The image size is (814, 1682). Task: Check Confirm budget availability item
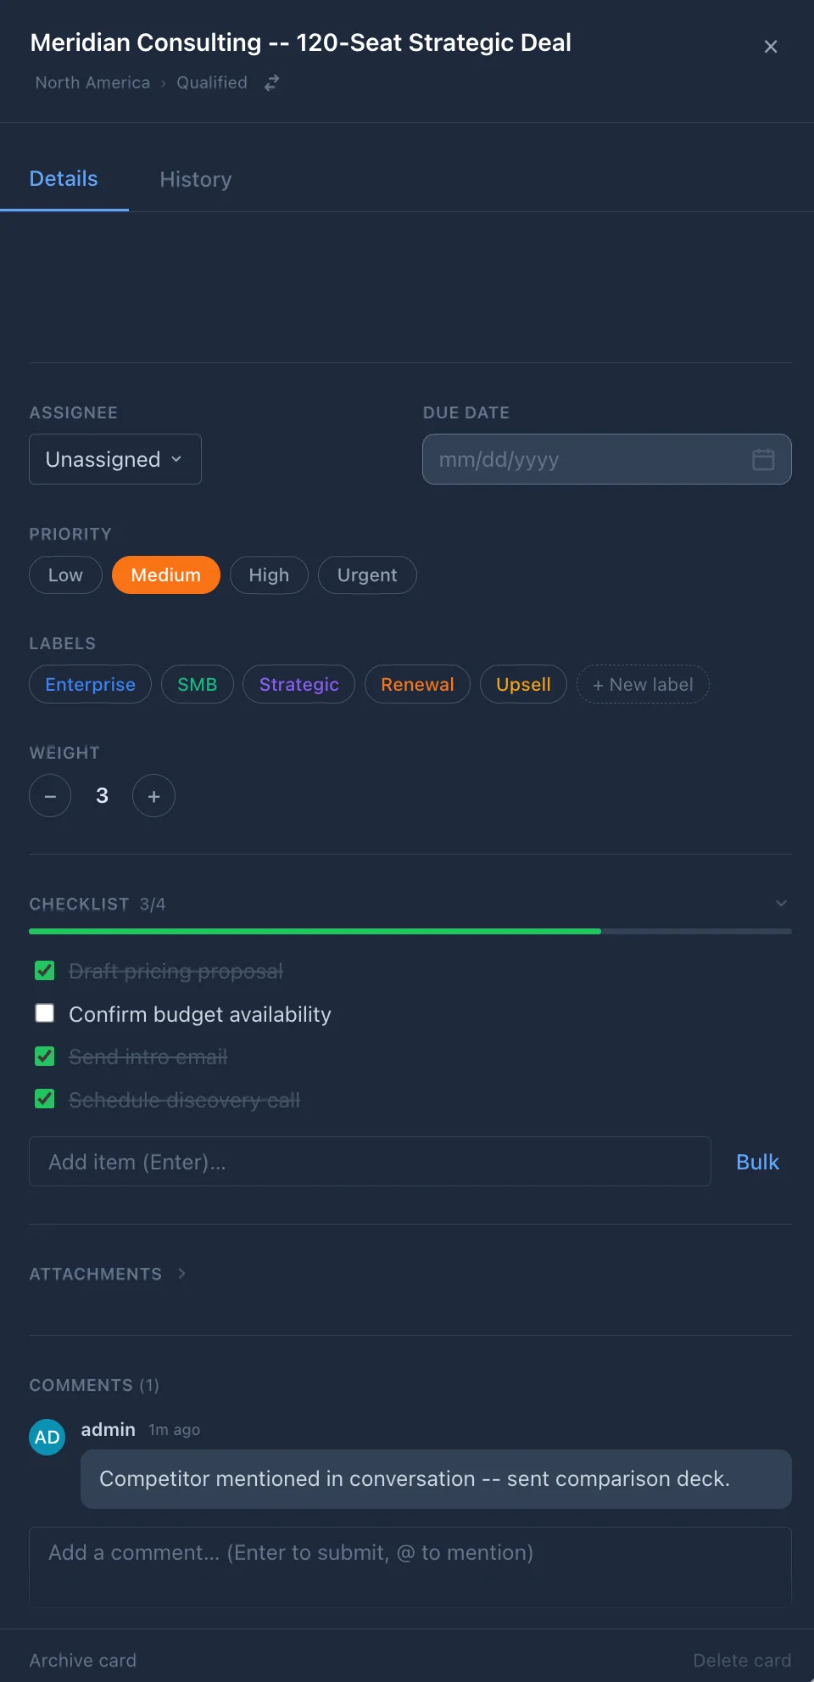pyautogui.click(x=45, y=1014)
